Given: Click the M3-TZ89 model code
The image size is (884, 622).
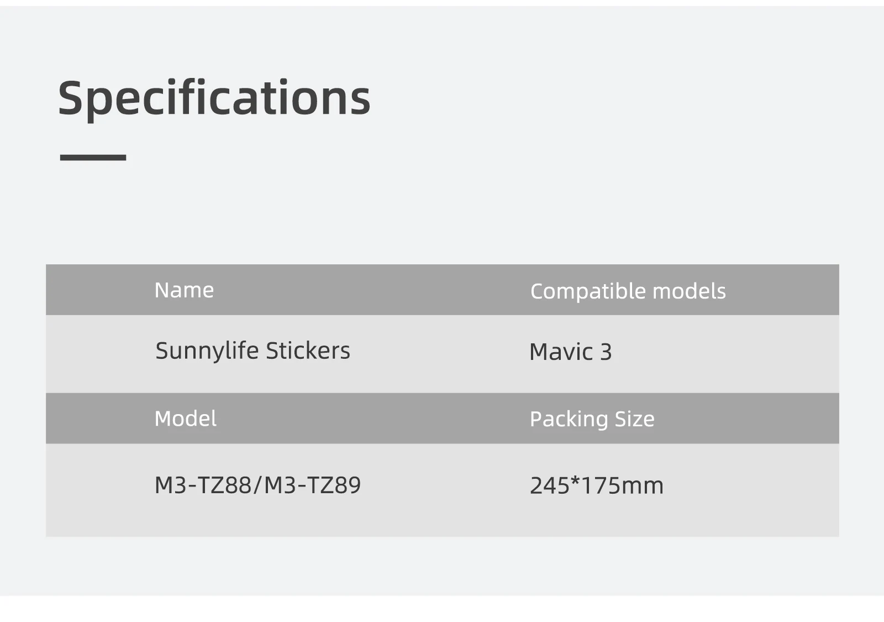Looking at the screenshot, I should [313, 485].
